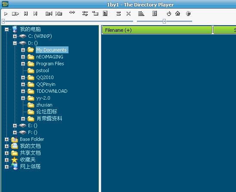
Task: Select the pstool folder
Action: tap(43, 70)
